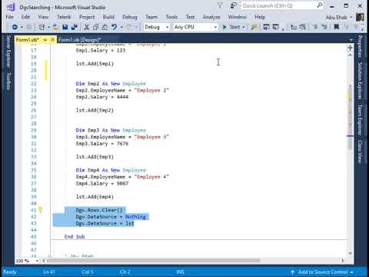
Task: Open the Tools menu
Action: point(171,17)
